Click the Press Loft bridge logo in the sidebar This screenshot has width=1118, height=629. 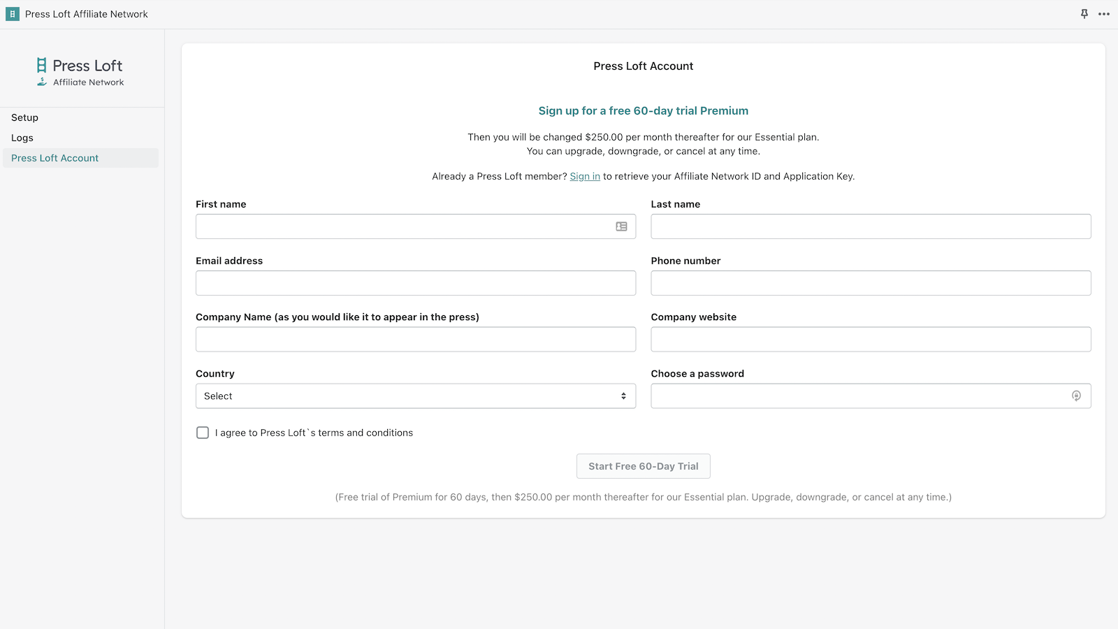coord(41,65)
